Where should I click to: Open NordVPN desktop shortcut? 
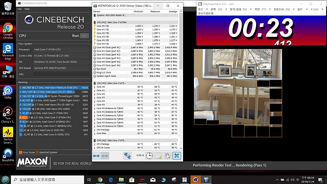click(8, 155)
